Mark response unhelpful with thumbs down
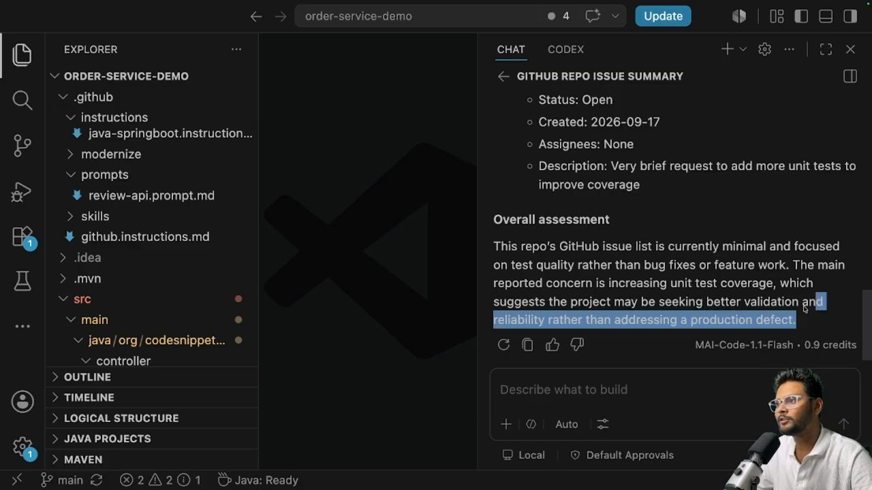 point(577,345)
